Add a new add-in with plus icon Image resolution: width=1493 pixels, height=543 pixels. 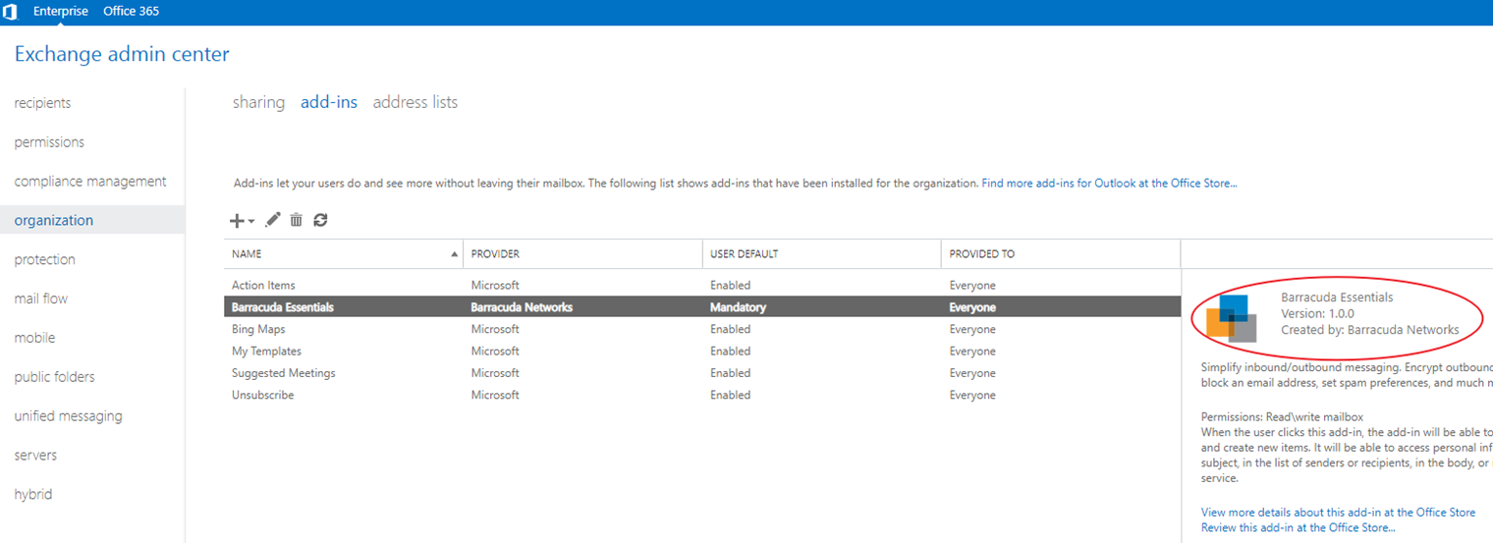tap(237, 221)
